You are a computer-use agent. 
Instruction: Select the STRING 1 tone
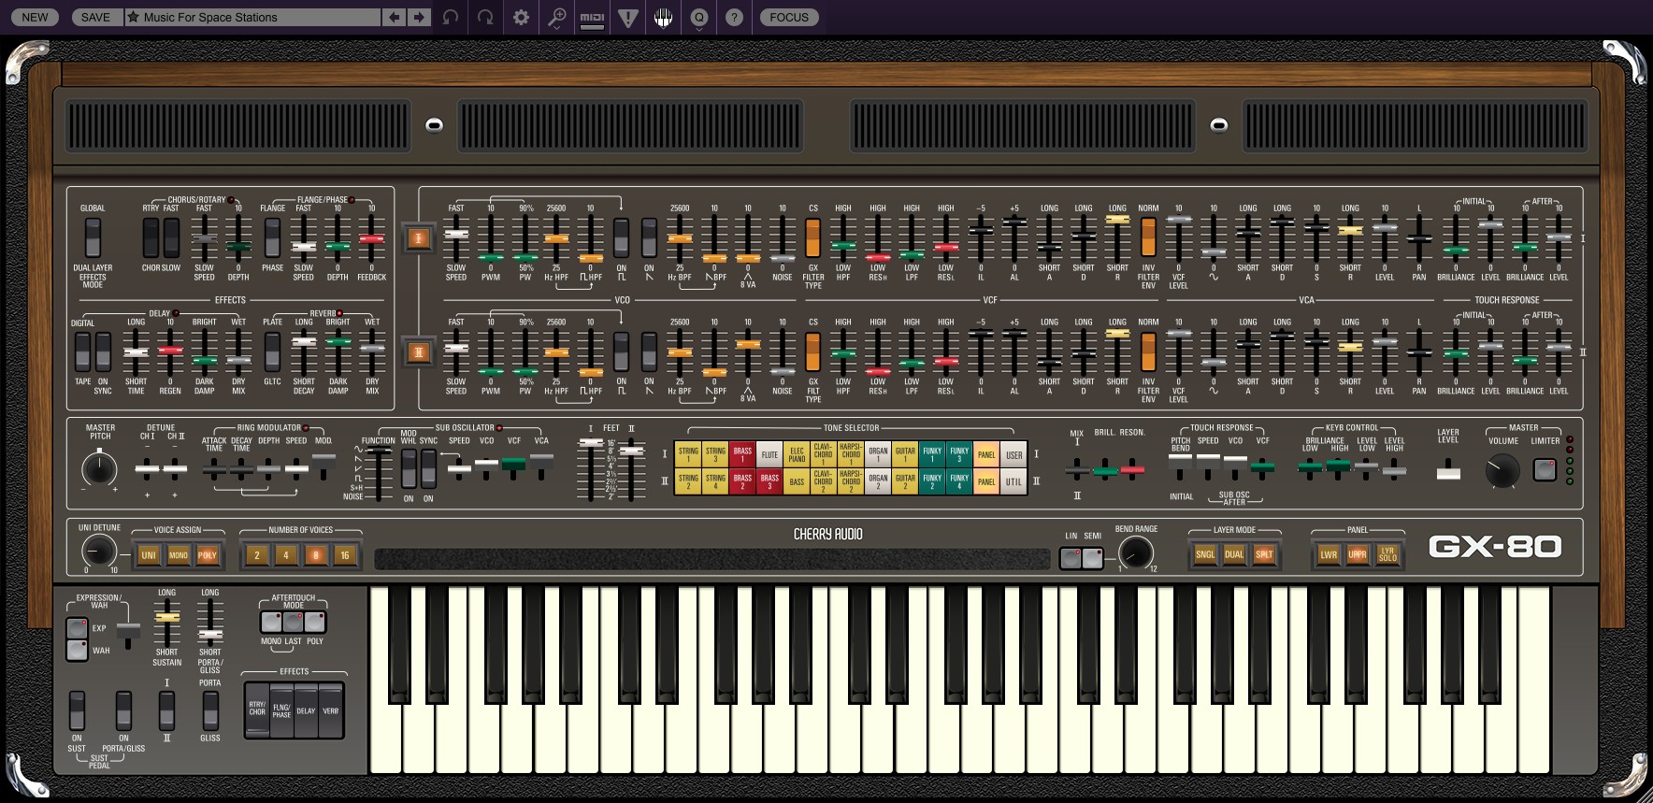point(688,454)
